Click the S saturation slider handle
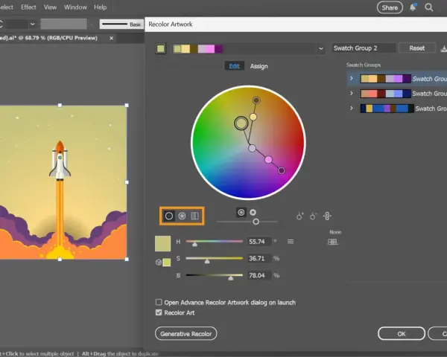 coord(207,261)
